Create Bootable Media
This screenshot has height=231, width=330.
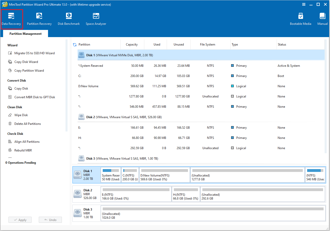point(300,18)
